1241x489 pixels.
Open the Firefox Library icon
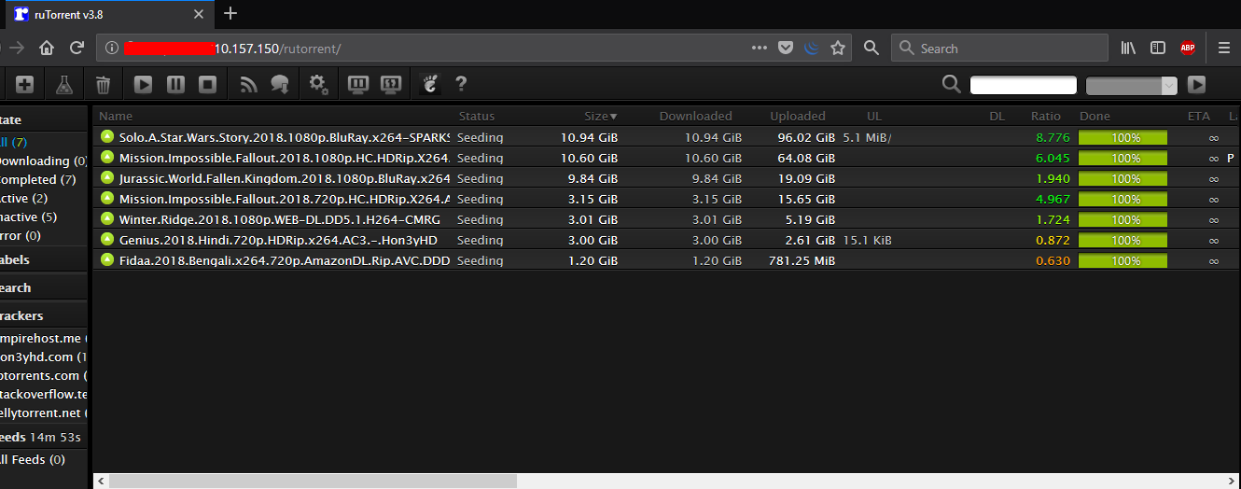click(1129, 48)
